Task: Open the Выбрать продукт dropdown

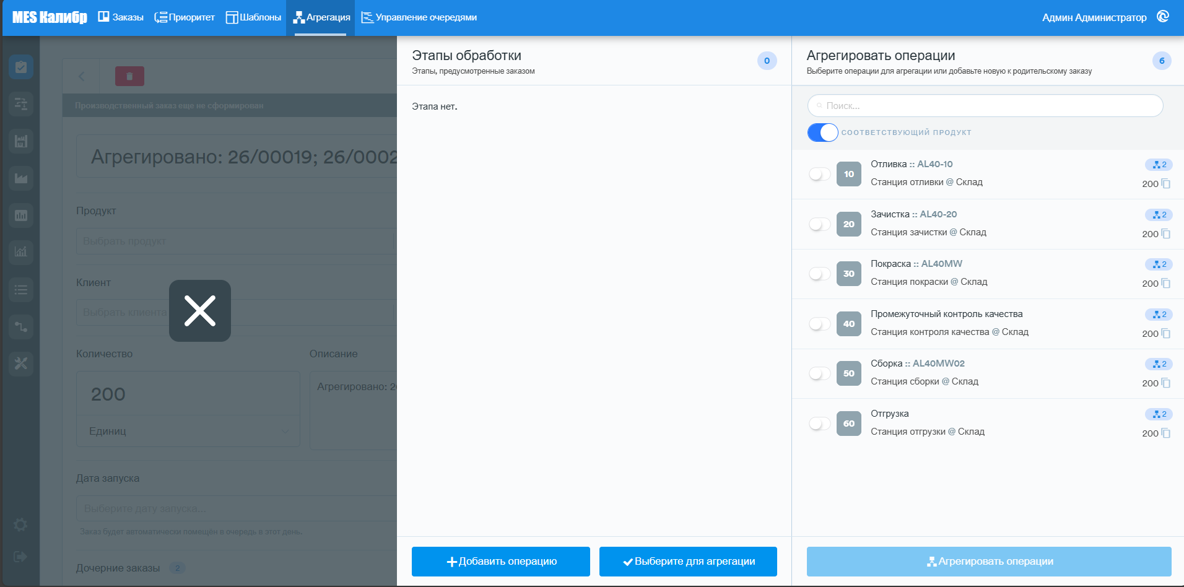Action: click(x=235, y=241)
